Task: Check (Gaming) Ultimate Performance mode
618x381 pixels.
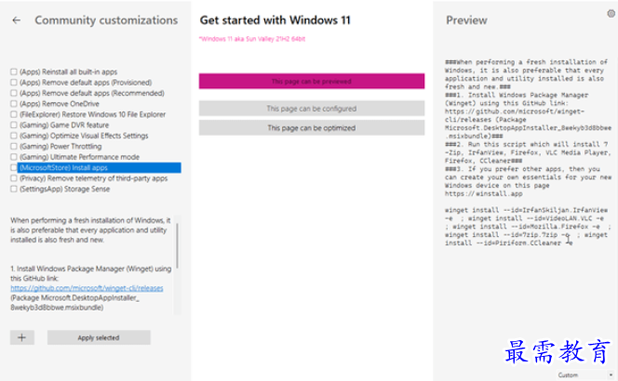Action: [14, 157]
